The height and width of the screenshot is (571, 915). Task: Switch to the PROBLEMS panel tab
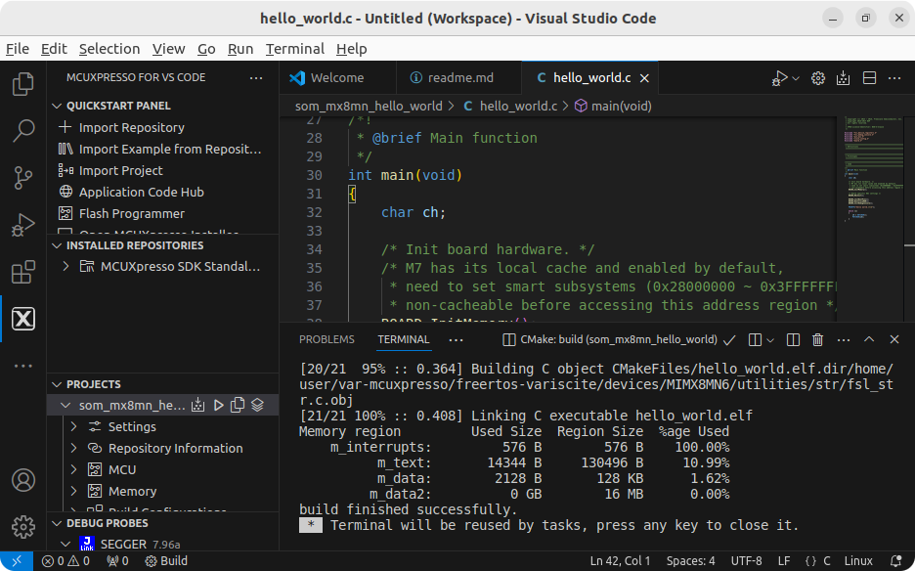pos(327,339)
